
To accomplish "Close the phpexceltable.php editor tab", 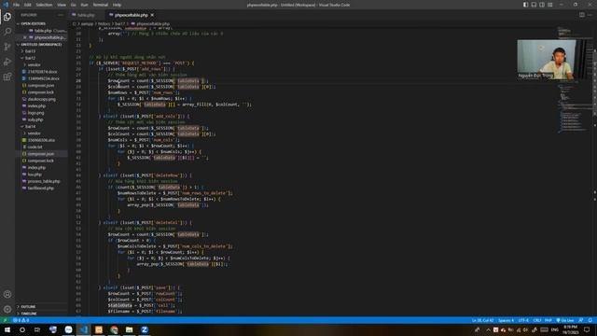I will pos(152,15).
